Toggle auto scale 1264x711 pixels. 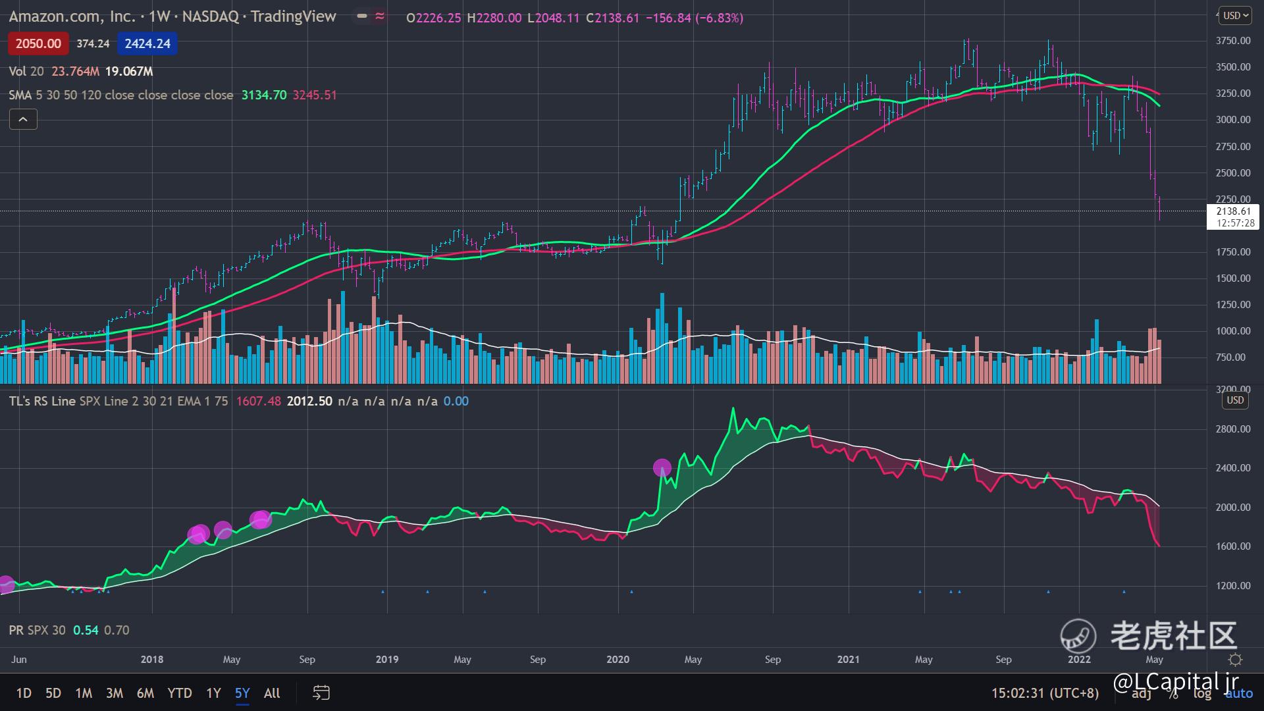tap(1239, 693)
